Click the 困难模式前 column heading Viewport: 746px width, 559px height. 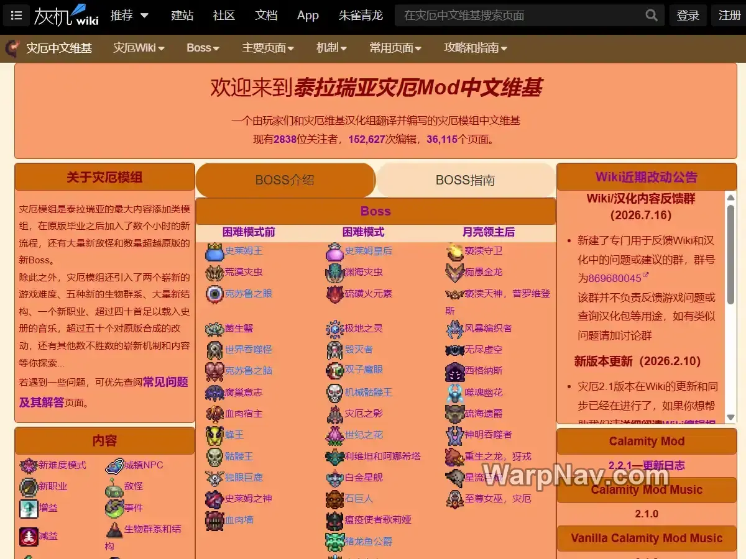point(249,232)
